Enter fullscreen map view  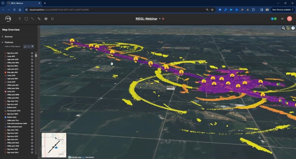coord(53,18)
